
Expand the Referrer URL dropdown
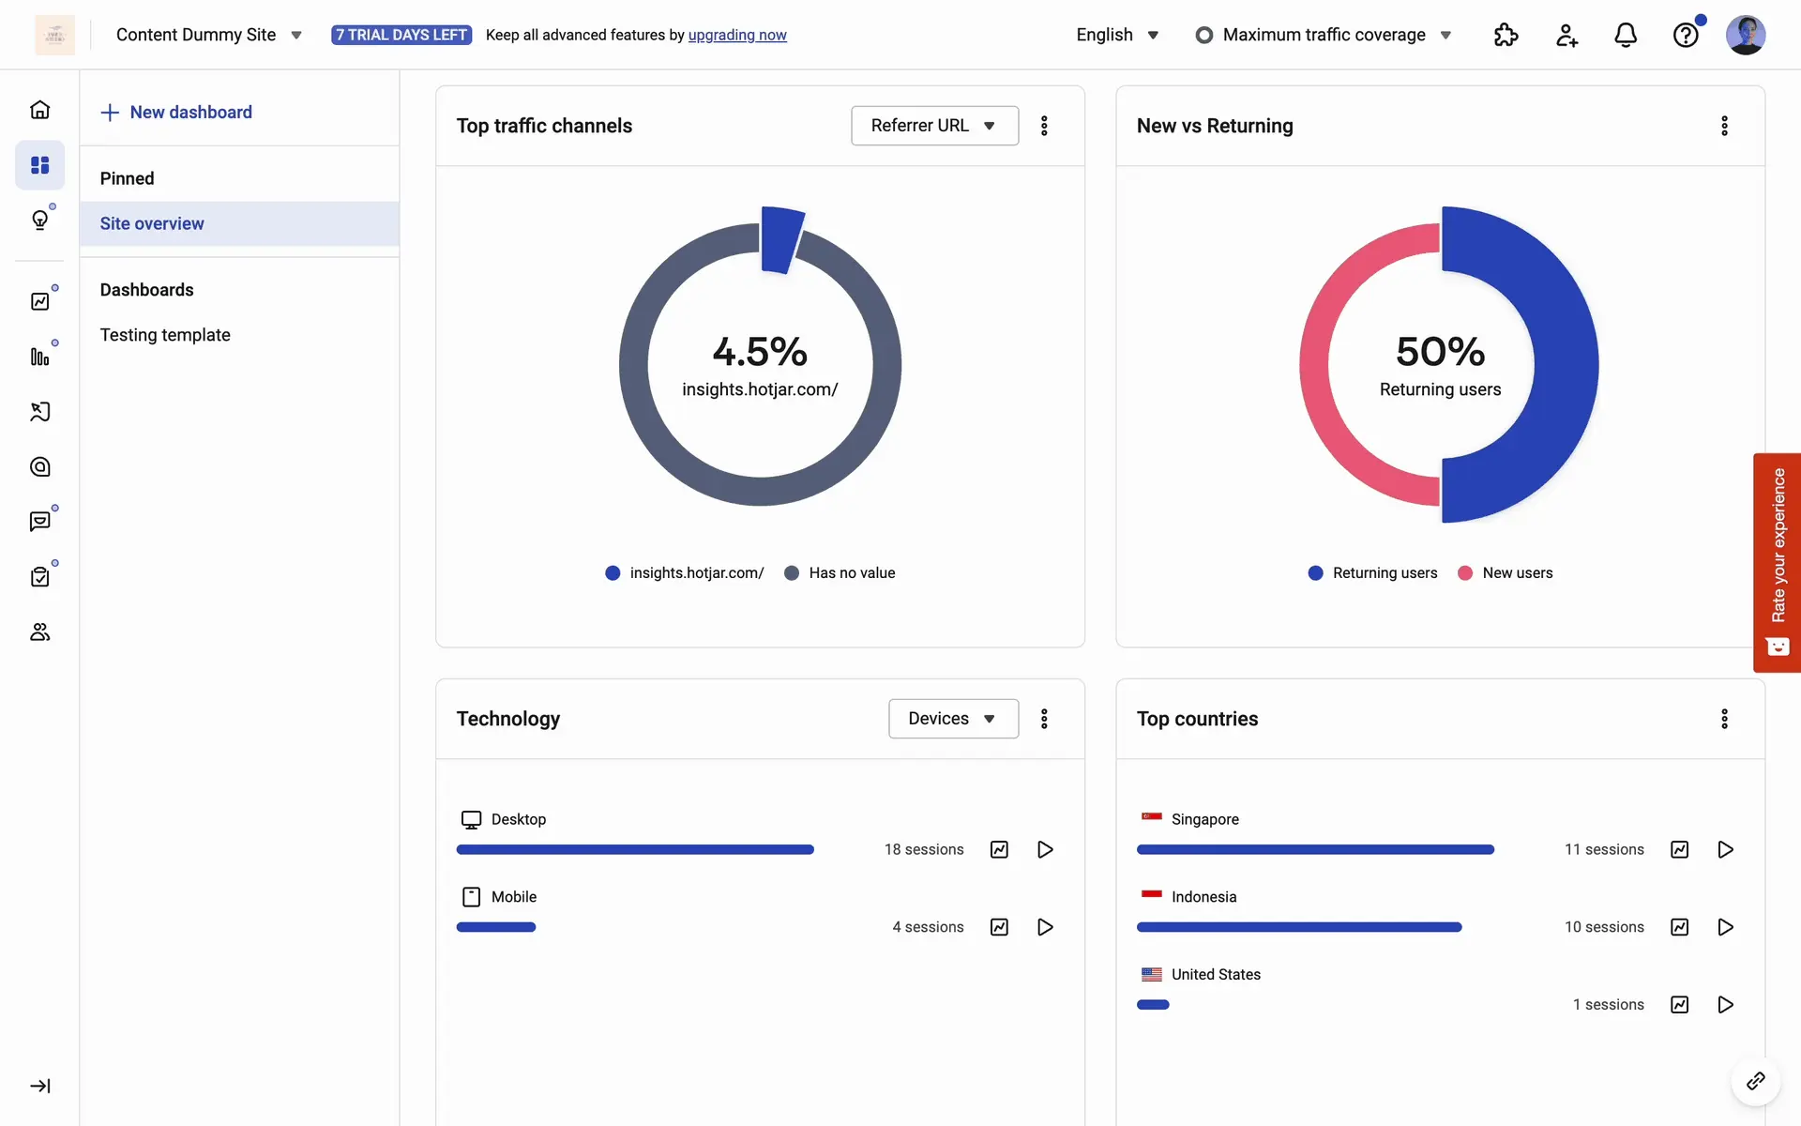(934, 126)
